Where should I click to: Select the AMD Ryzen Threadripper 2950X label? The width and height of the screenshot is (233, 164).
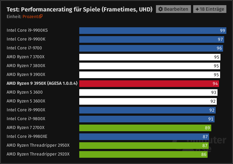click(38, 145)
